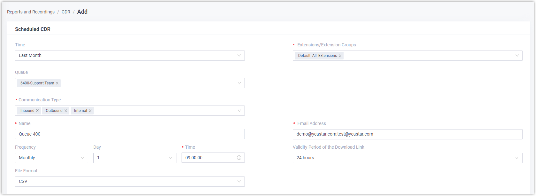
Task: Click the 09:00:00 time input
Action: point(209,158)
